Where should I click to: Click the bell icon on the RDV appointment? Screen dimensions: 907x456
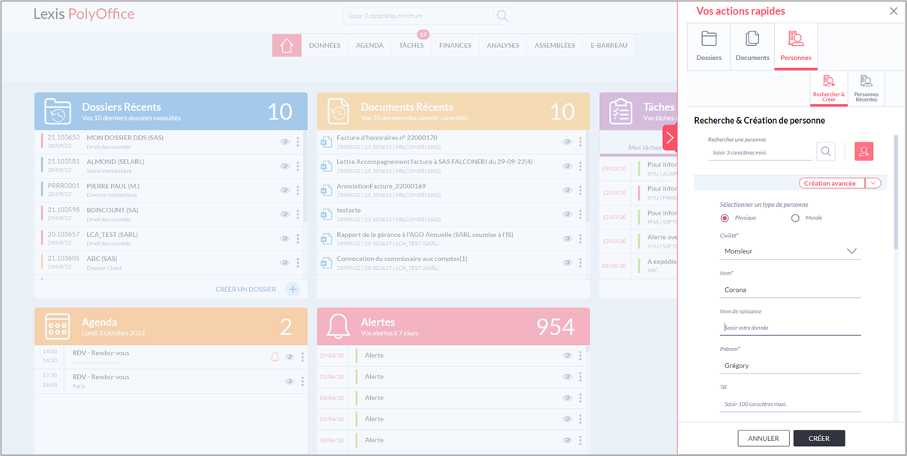pyautogui.click(x=274, y=357)
